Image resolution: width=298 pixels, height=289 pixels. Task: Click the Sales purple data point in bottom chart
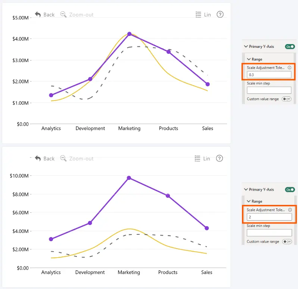pos(207,228)
